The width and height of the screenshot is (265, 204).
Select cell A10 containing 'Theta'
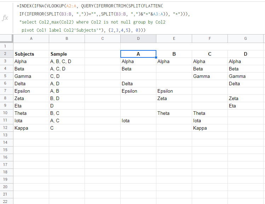[31, 113]
